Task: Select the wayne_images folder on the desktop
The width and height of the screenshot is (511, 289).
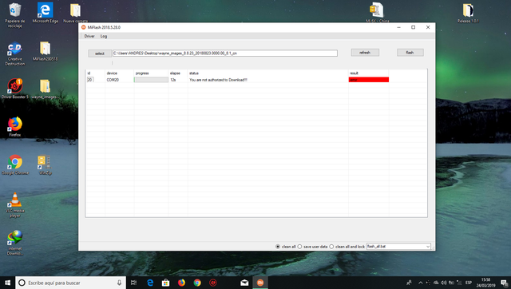Action: 45,89
